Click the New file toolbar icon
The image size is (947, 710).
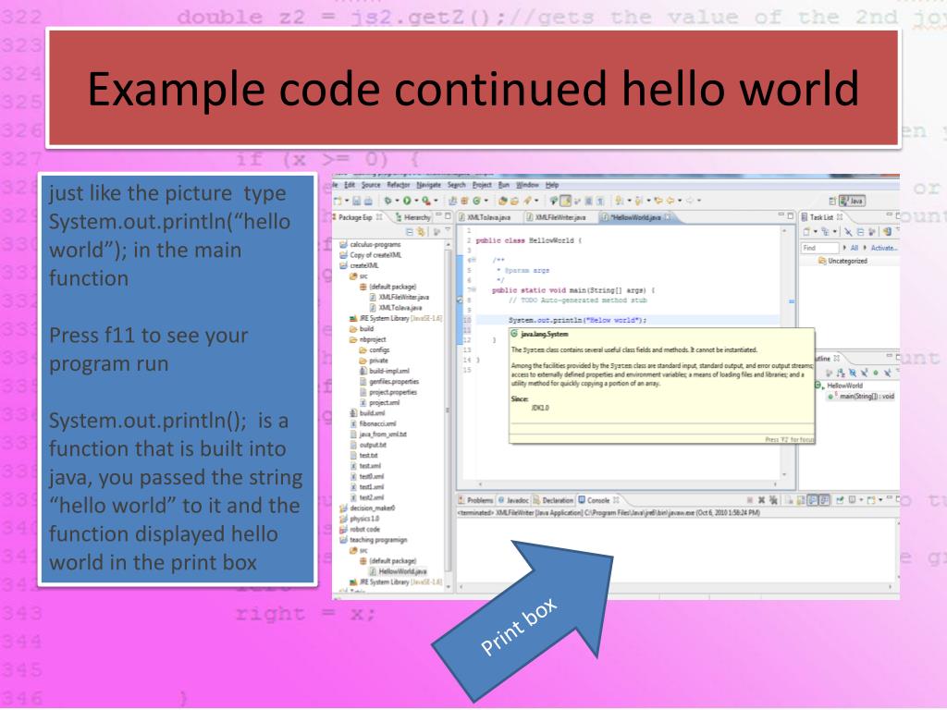click(338, 201)
